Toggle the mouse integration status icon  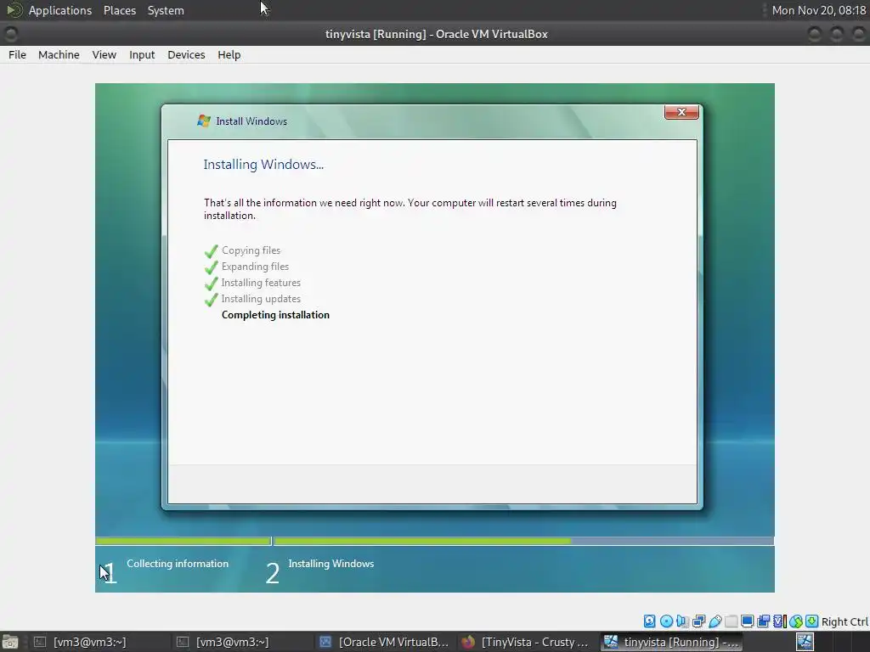[795, 621]
